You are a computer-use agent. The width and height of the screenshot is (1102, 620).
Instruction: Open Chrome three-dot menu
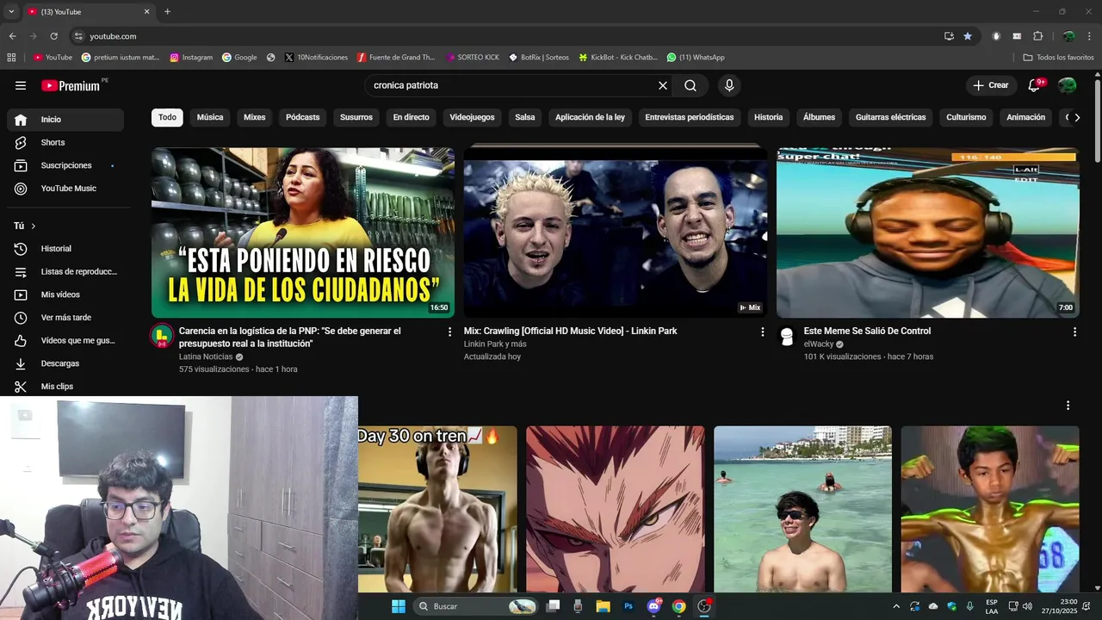coord(1090,36)
